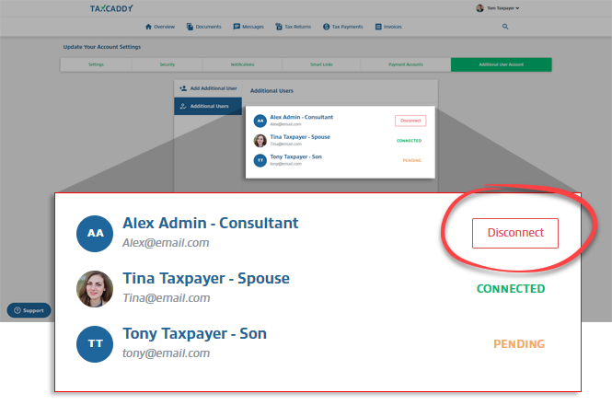
Task: Click the small AA avatar in Additional Users panel
Action: (260, 121)
